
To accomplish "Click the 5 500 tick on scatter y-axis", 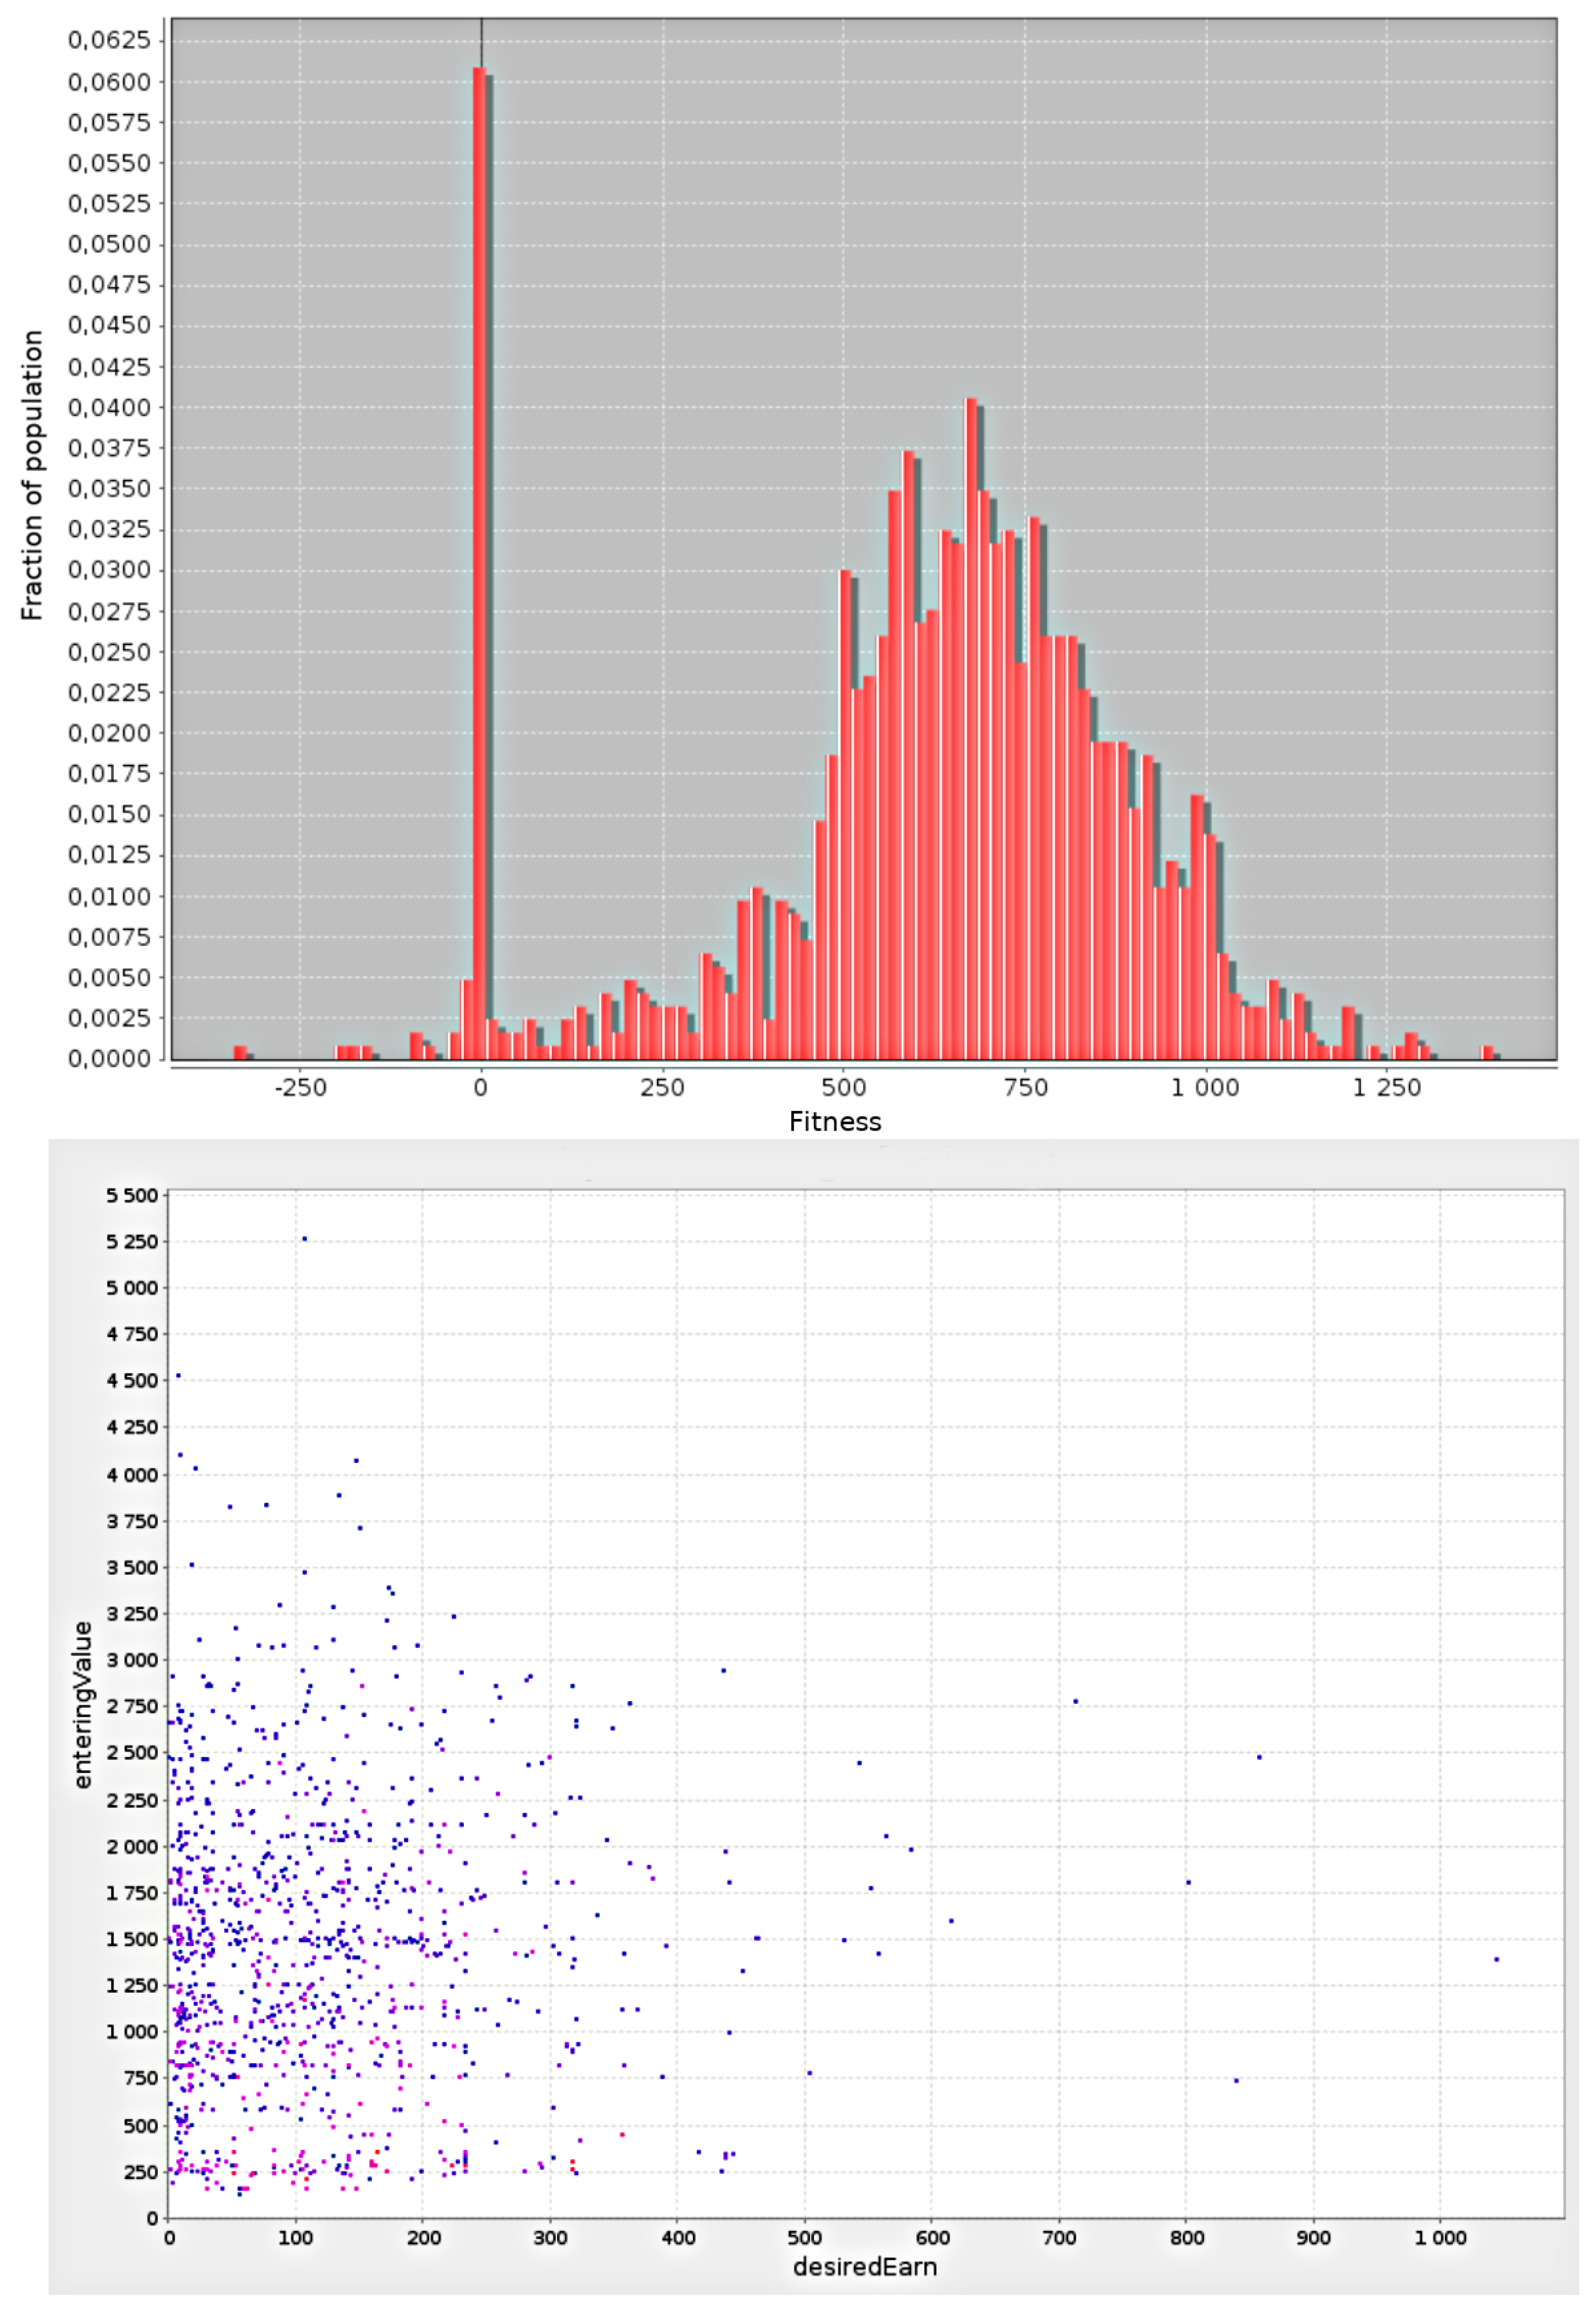I will [132, 1196].
